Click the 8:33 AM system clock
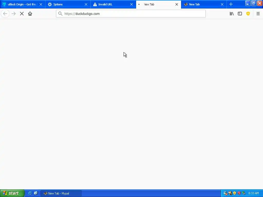Screen dimensions: 263x197 (x=253, y=193)
